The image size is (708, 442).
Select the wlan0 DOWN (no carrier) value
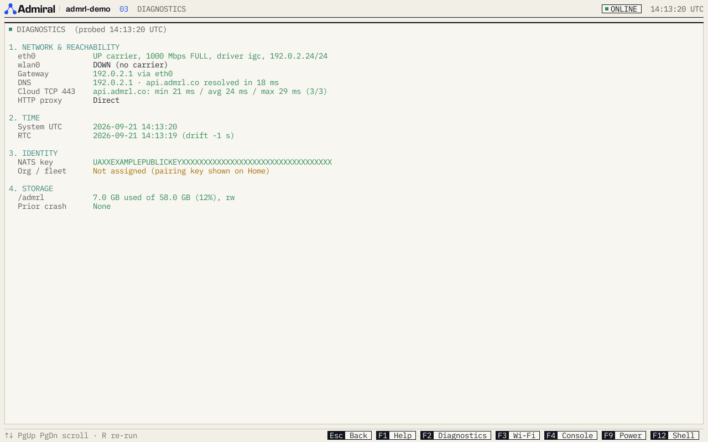tap(131, 65)
